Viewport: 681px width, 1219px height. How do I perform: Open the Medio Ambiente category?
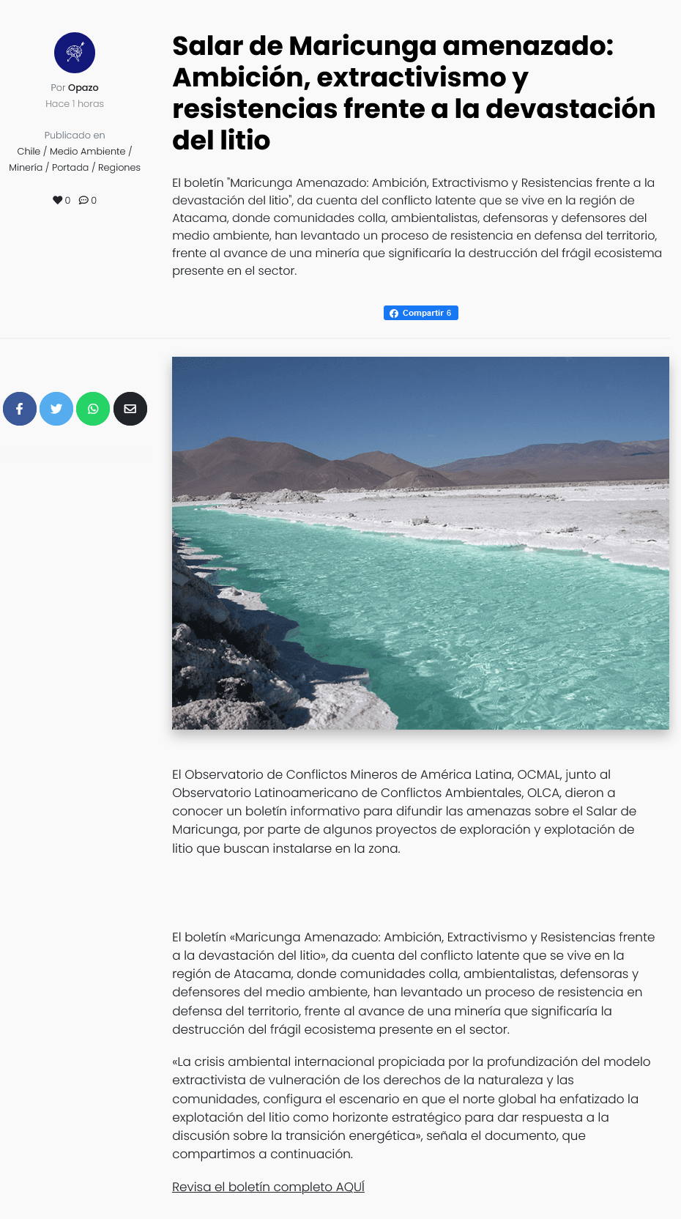88,151
